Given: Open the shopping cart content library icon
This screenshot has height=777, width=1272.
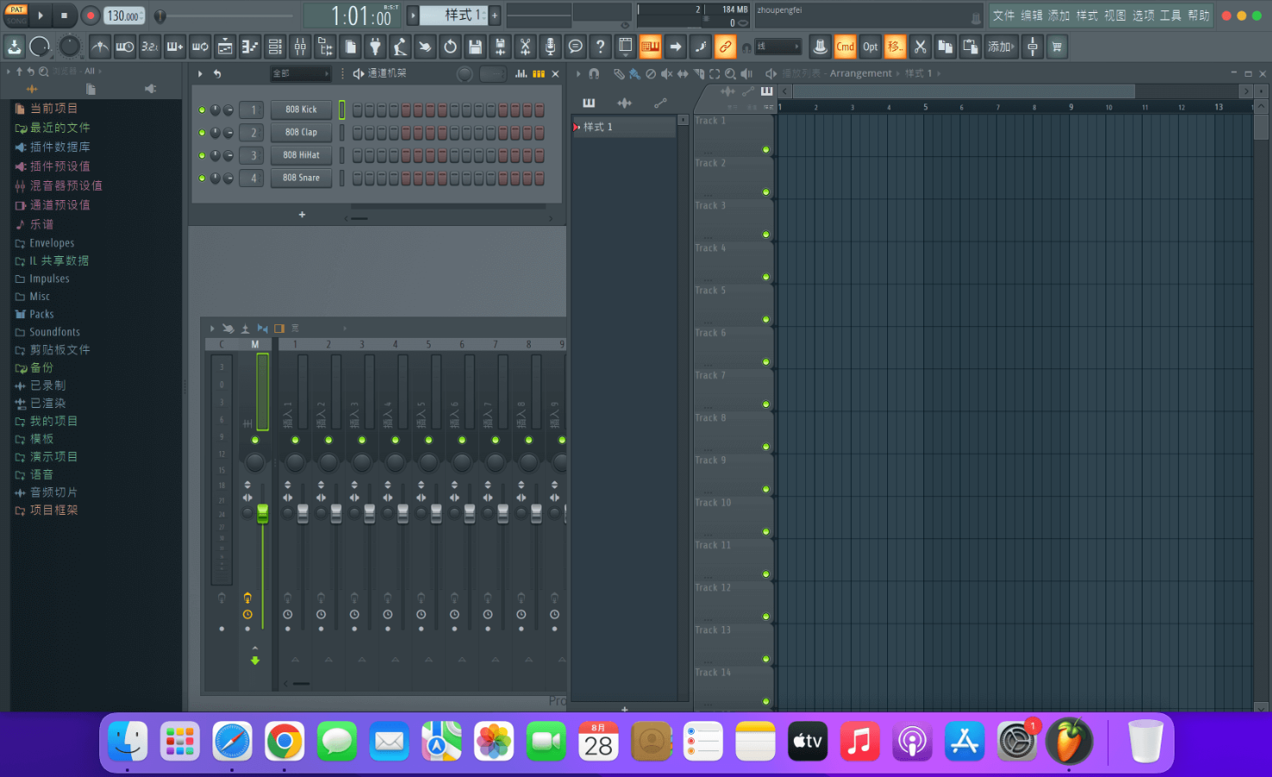Looking at the screenshot, I should click(x=1056, y=47).
